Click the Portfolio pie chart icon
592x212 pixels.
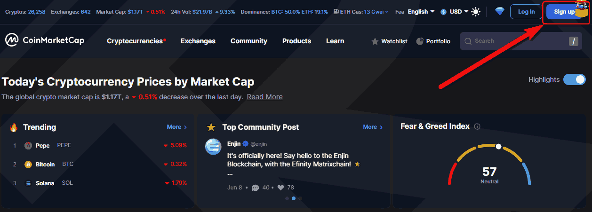pos(420,41)
